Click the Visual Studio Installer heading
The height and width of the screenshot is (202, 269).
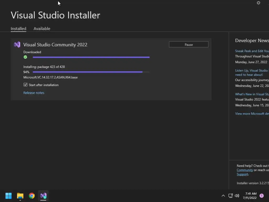point(55,15)
